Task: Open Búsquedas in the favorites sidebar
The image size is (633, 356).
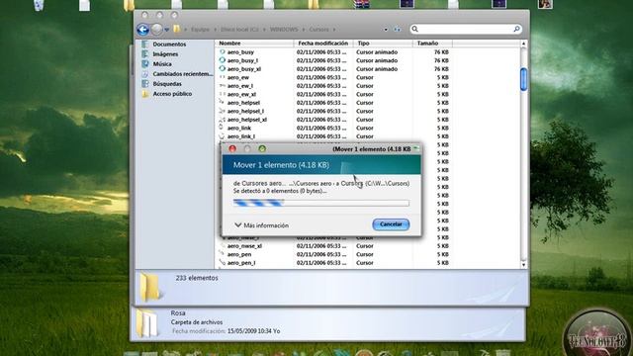Action: (x=167, y=84)
